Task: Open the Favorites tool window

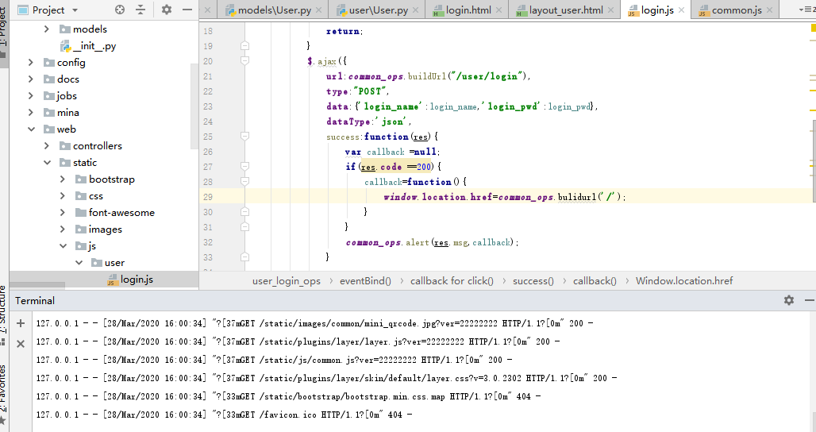Action: click(x=4, y=393)
